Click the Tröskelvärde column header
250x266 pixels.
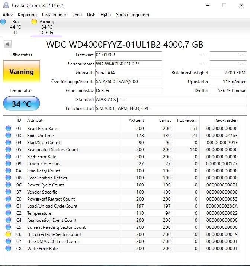pyautogui.click(x=186, y=120)
